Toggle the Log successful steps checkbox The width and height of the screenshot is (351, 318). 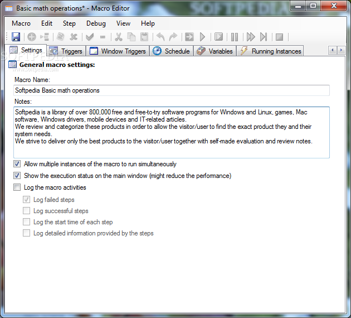click(26, 211)
